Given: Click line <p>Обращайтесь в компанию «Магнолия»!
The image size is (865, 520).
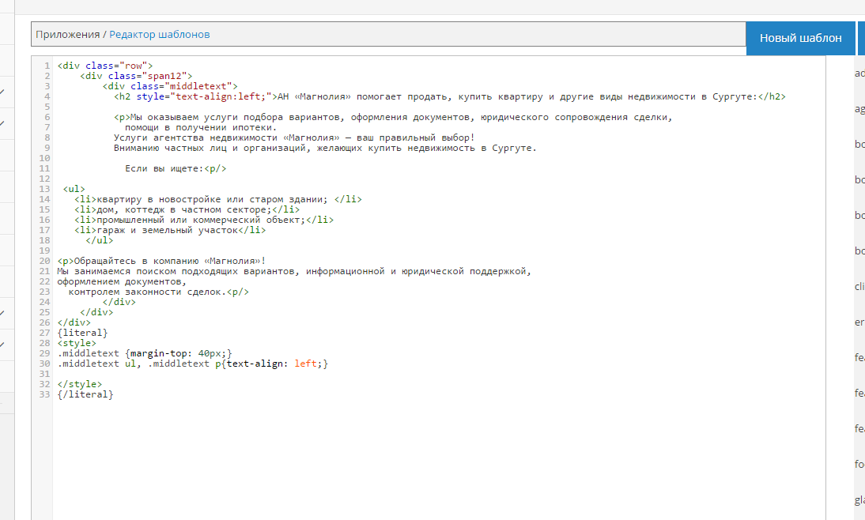Looking at the screenshot, I should [161, 261].
